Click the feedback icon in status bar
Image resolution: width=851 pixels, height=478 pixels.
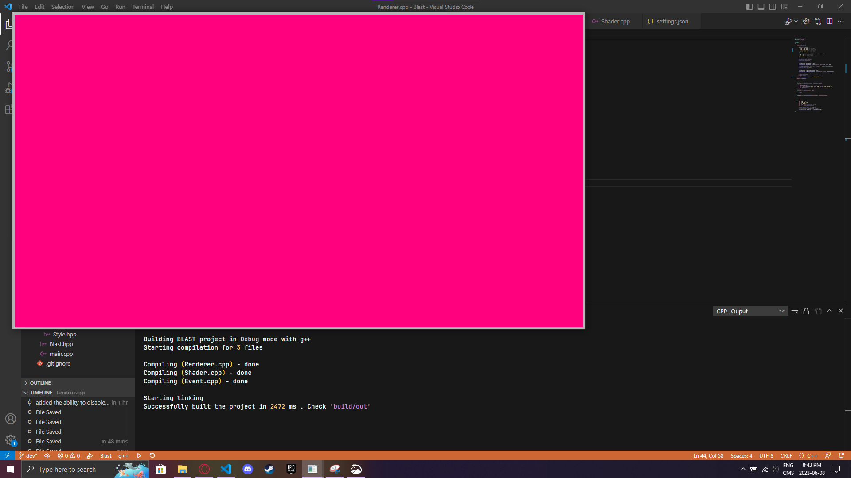(x=828, y=455)
